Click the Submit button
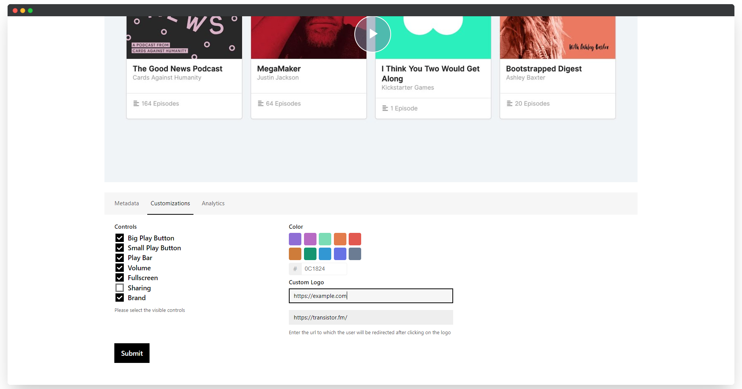The image size is (742, 389). coord(132,353)
